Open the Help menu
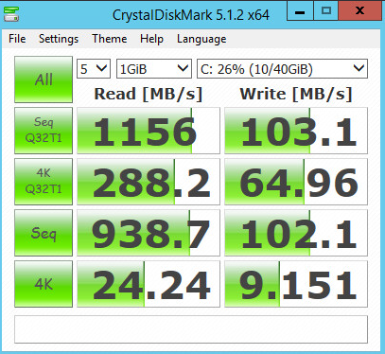Screen dimensions: 385x354 tap(151, 39)
